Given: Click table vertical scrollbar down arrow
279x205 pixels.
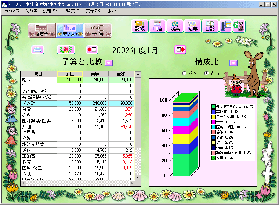Looking at the screenshot, I should [x=138, y=177].
